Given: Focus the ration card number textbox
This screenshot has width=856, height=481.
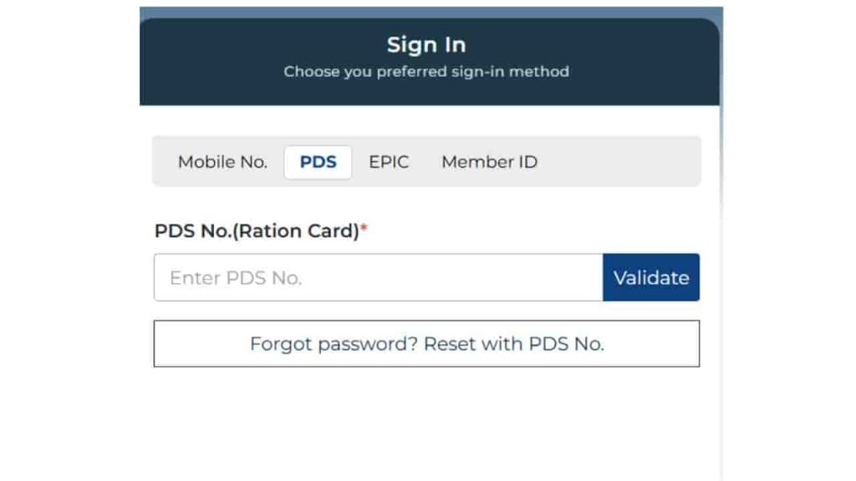Looking at the screenshot, I should pos(378,277).
